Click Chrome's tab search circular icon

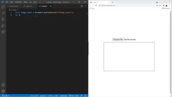(157, 2)
